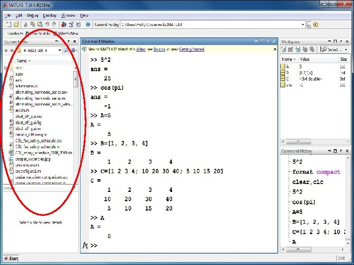Click the What's New shortcut
The image size is (354, 265).
pos(66,33)
